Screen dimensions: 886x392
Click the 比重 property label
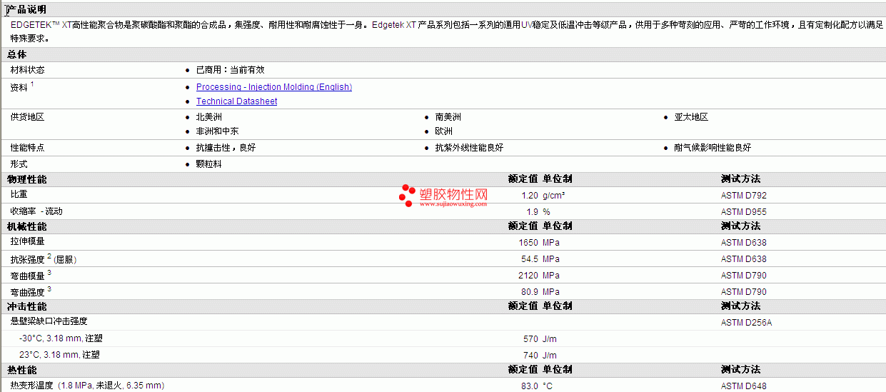pyautogui.click(x=19, y=194)
